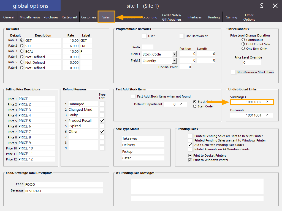The image size is (282, 211).
Task: Switch to the Restaurant tab
Action: 69,17
